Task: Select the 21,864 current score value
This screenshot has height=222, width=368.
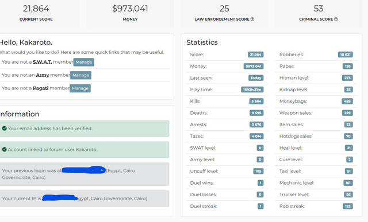Action: 36,9
